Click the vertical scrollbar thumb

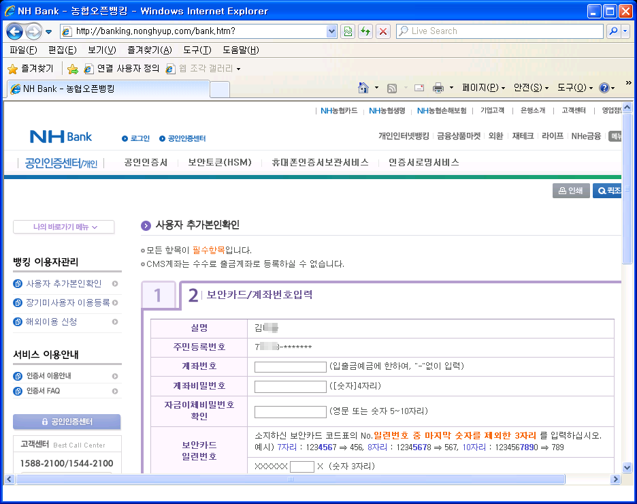(x=627, y=189)
